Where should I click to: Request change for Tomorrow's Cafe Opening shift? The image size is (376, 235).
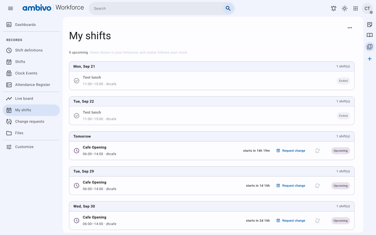291,151
